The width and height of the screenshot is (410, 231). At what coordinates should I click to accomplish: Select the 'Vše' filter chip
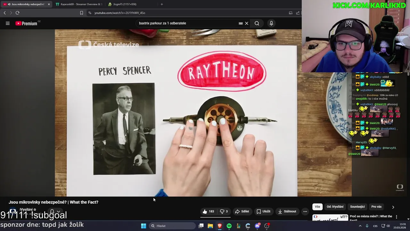pyautogui.click(x=317, y=207)
